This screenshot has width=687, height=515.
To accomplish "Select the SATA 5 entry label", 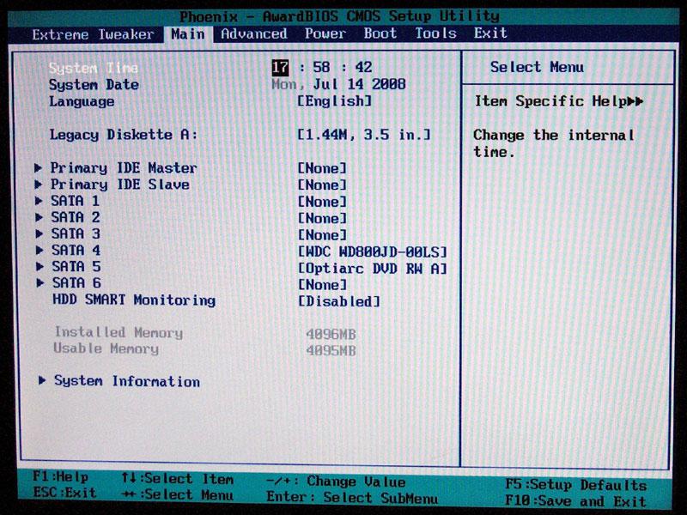I will (76, 267).
